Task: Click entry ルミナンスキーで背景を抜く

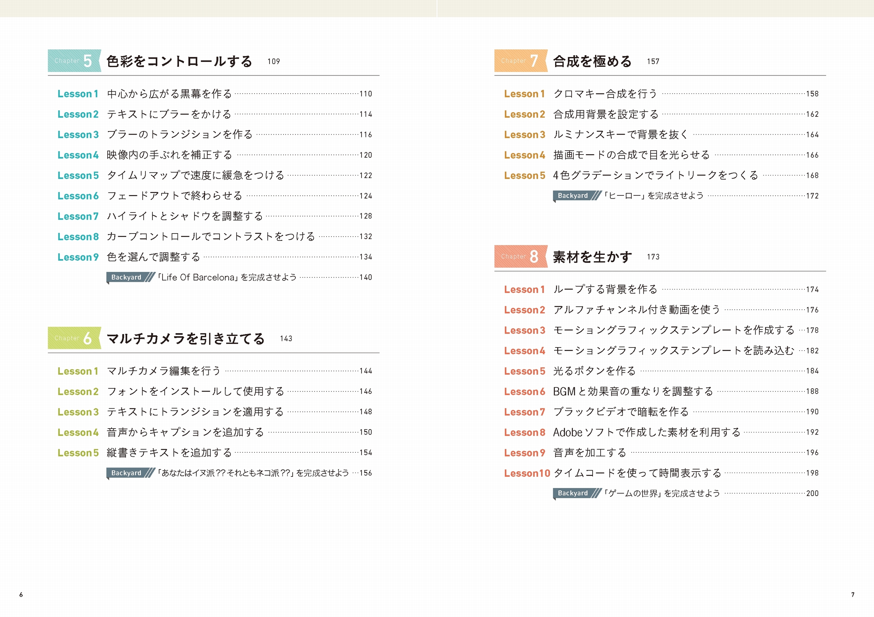Action: coord(621,134)
